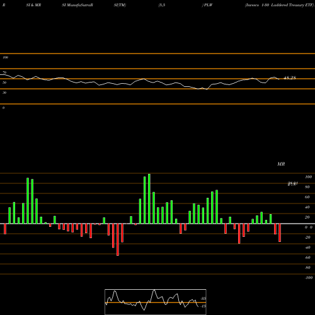
Task: Click the 100 label on the MR axis
Action: (308, 177)
